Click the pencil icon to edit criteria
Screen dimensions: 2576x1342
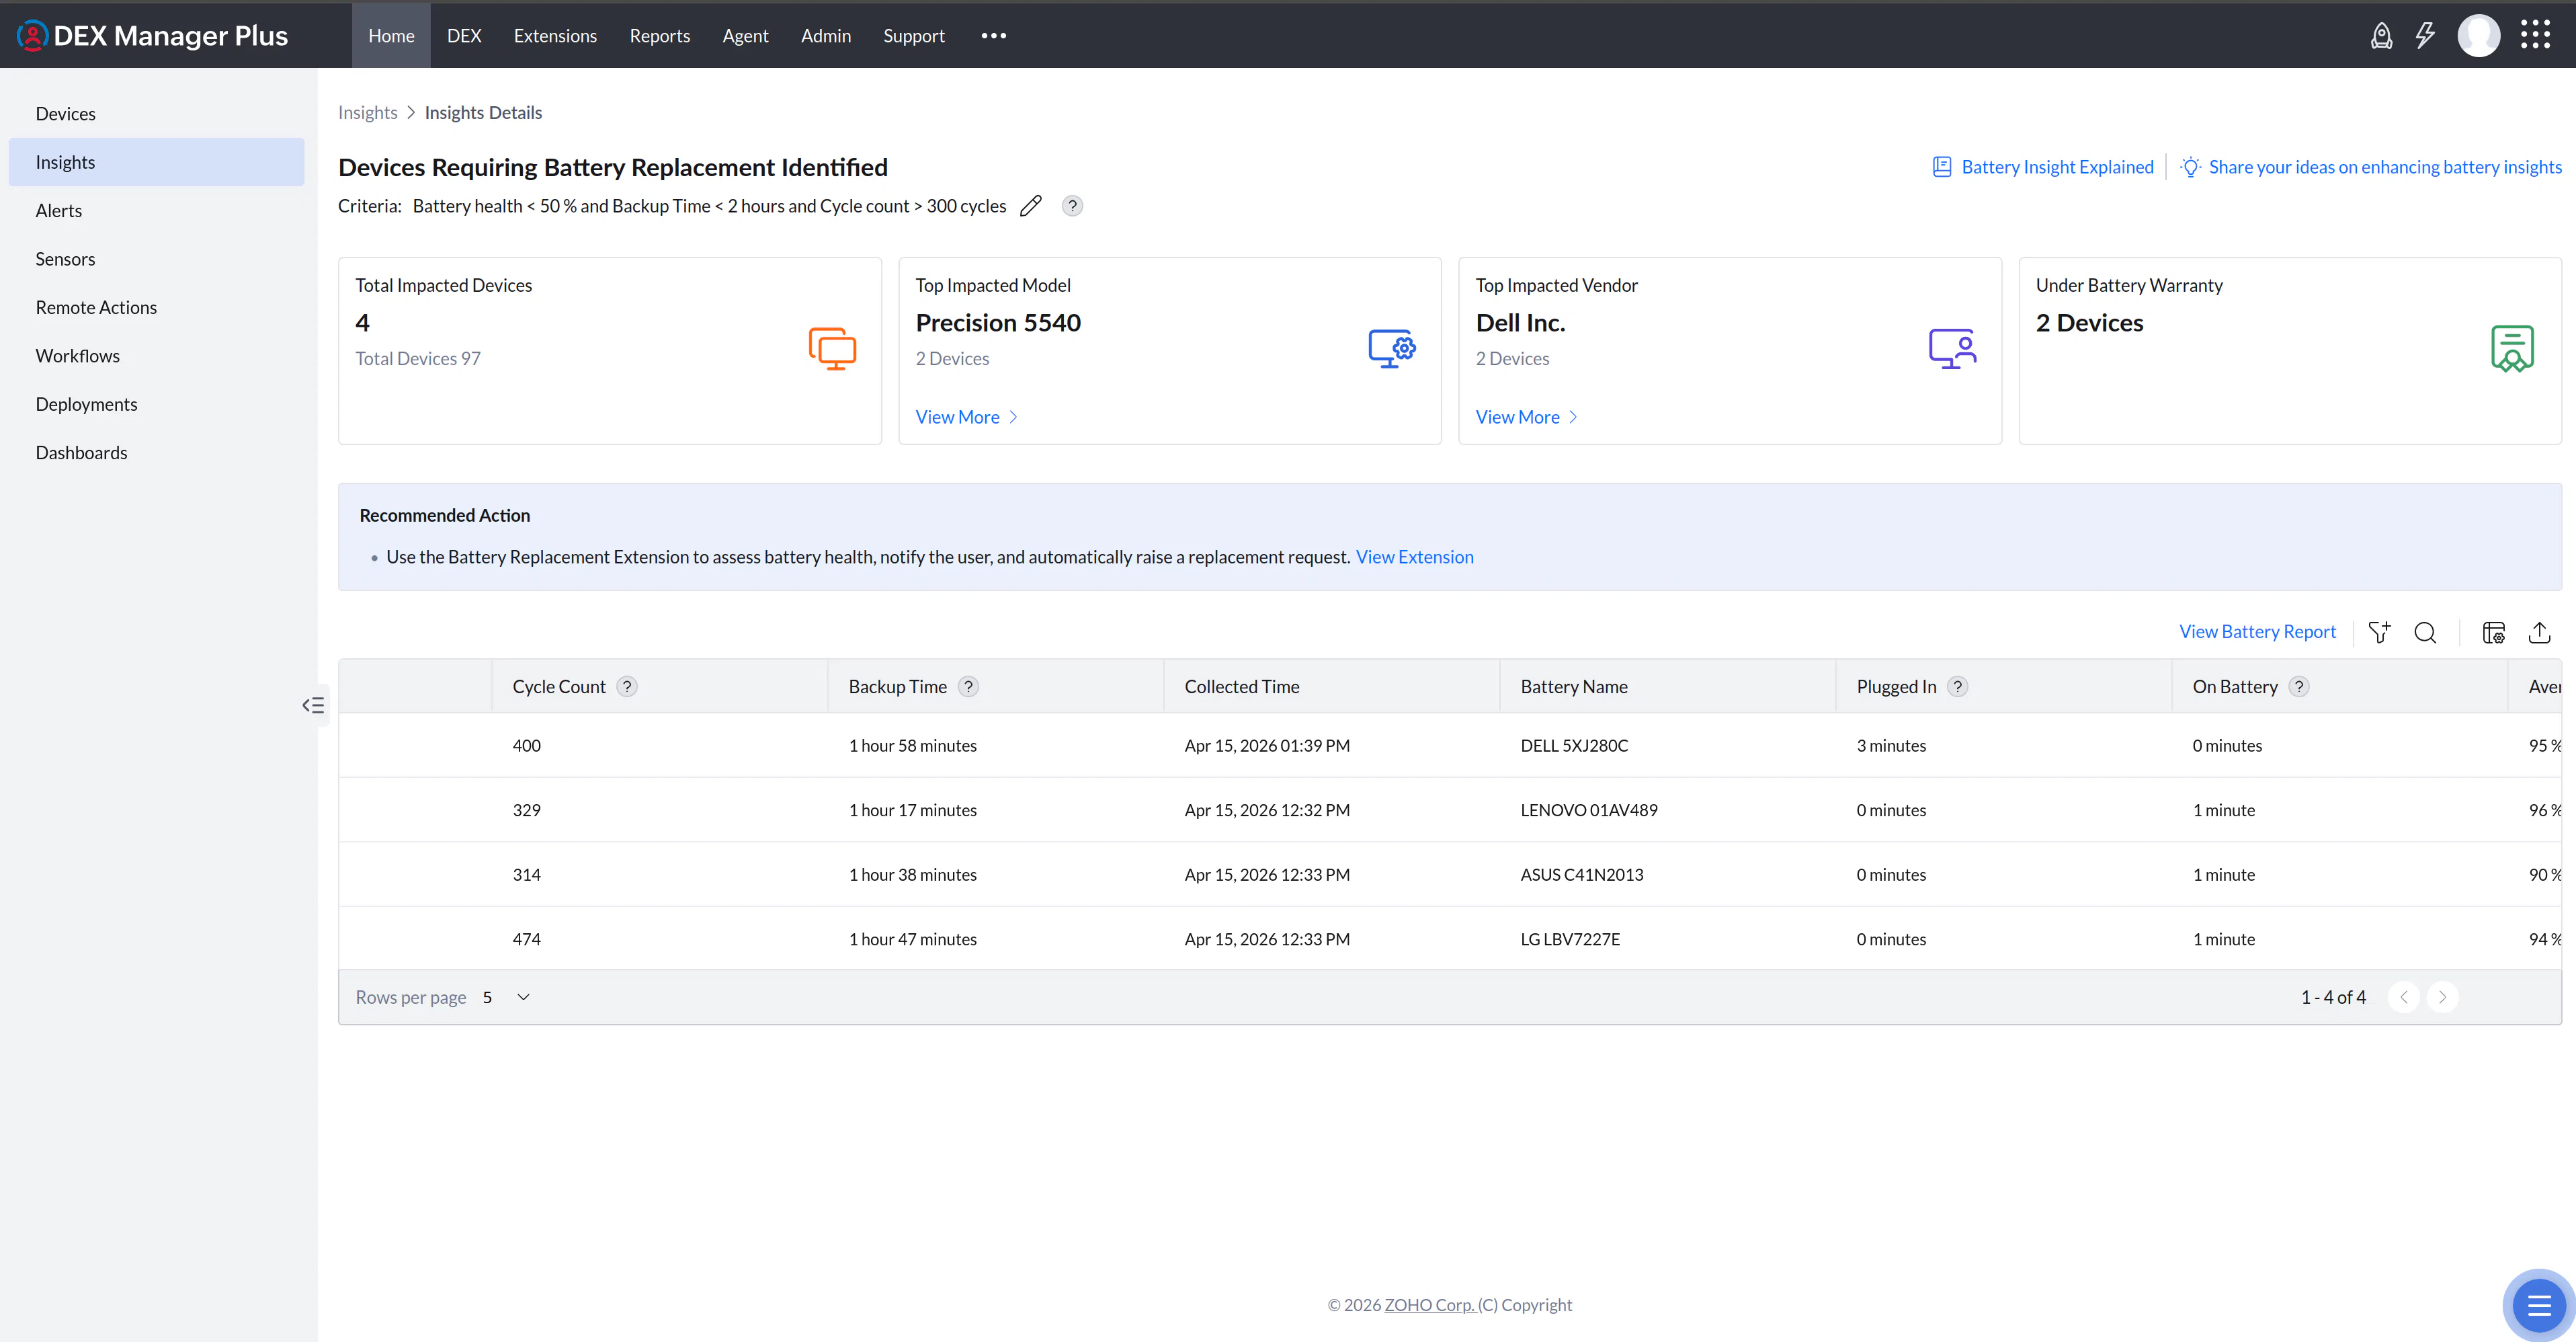[1031, 206]
